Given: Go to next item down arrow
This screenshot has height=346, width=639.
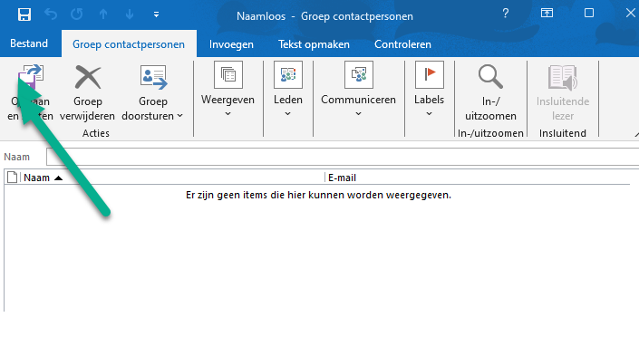Looking at the screenshot, I should [130, 14].
